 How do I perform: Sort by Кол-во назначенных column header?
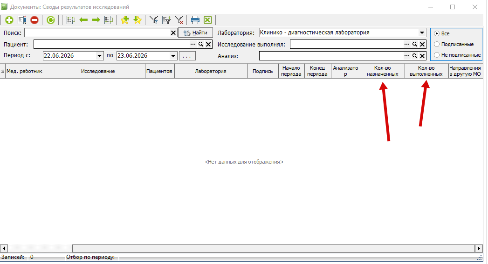[x=383, y=71]
